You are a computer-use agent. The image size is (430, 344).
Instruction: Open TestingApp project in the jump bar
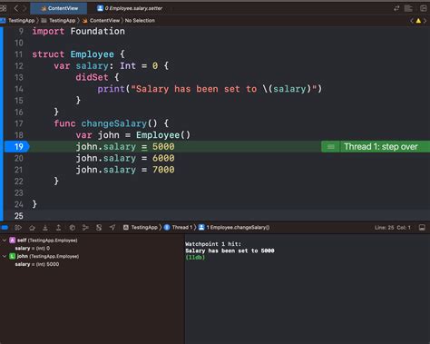click(x=17, y=21)
